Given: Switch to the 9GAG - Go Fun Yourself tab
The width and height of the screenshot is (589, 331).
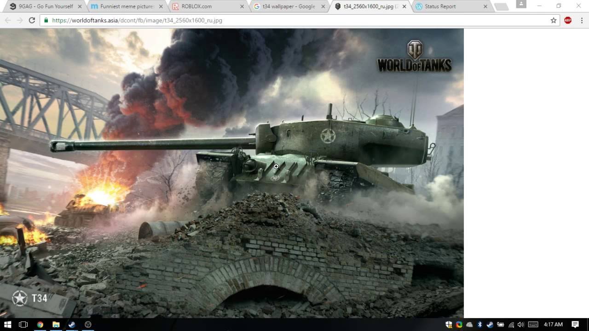Looking at the screenshot, I should tap(45, 6).
